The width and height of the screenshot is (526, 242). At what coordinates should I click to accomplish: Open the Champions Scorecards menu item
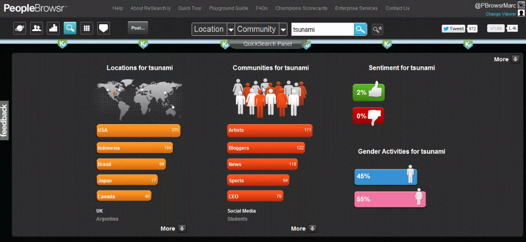(301, 8)
